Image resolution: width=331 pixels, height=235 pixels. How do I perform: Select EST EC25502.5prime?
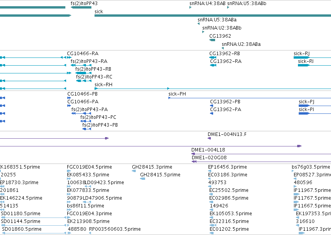pos(229,191)
